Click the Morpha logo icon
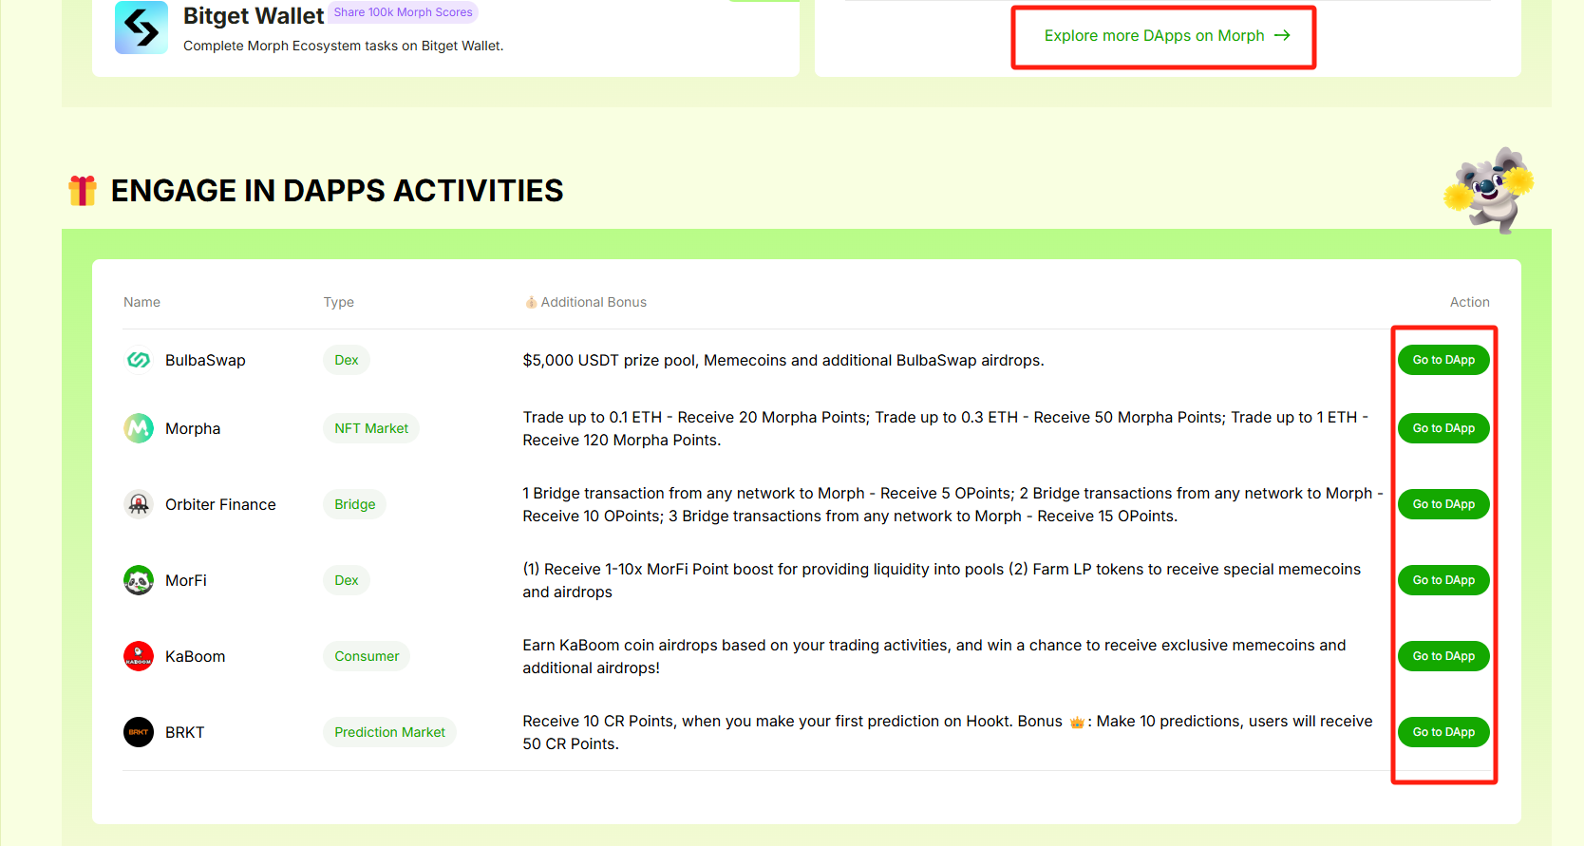 (139, 428)
